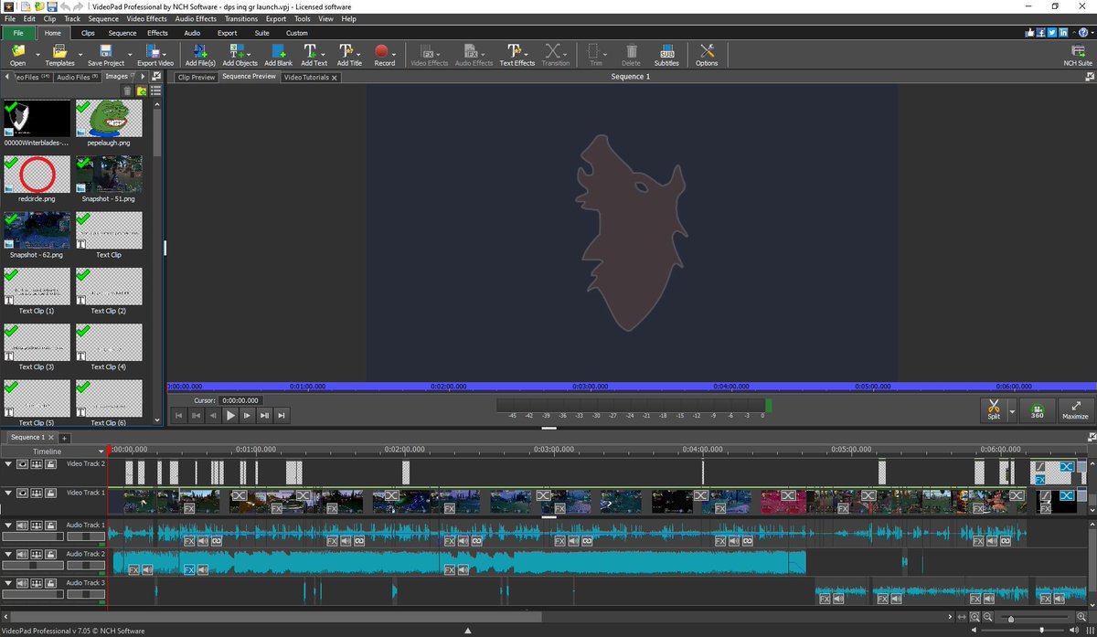The height and width of the screenshot is (637, 1097).
Task: Switch to the Clip Preview tab
Action: (x=195, y=77)
